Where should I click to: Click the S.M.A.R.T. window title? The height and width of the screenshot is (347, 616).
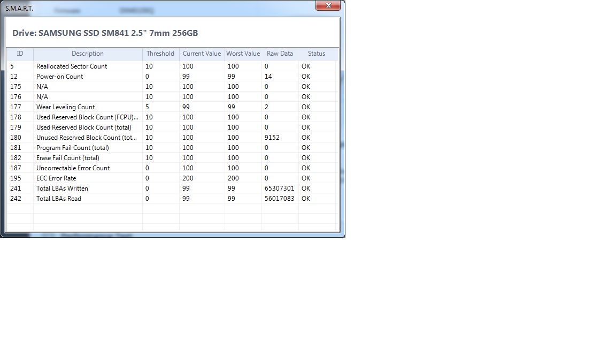(19, 8)
